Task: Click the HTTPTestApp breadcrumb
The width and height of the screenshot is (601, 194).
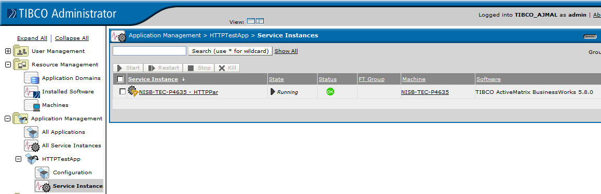Action: point(229,35)
